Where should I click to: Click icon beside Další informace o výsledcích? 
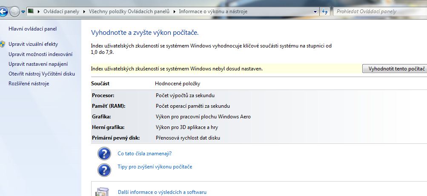[103, 192]
